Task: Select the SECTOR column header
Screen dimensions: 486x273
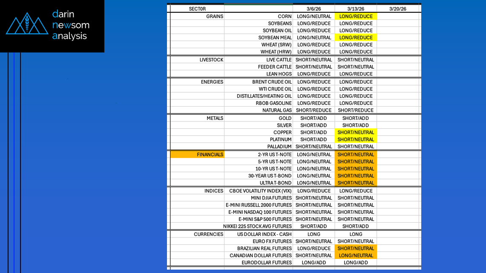Action: 197,9
